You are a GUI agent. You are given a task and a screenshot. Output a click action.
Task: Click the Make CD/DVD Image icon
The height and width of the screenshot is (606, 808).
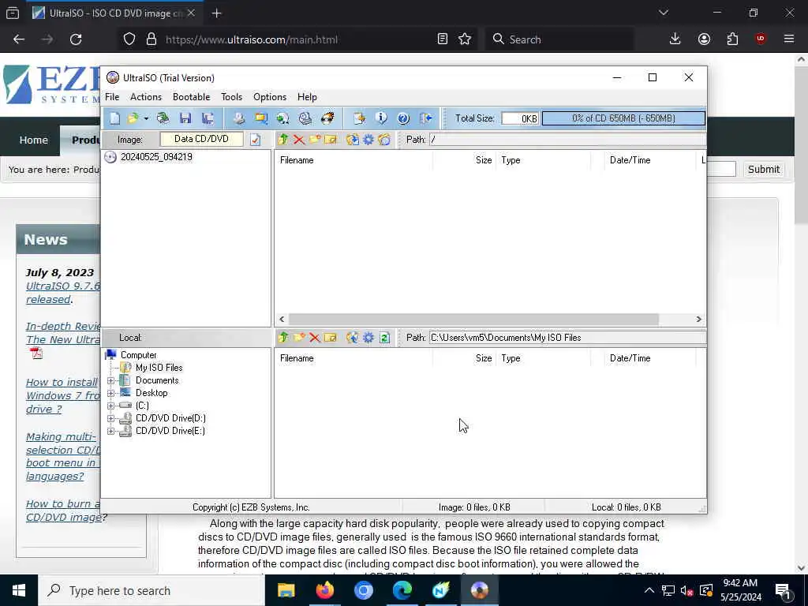238,118
